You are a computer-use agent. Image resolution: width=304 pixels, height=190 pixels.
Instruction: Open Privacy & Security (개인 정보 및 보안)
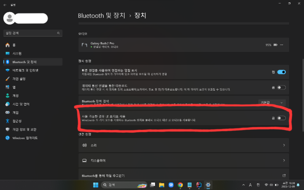click(33, 129)
